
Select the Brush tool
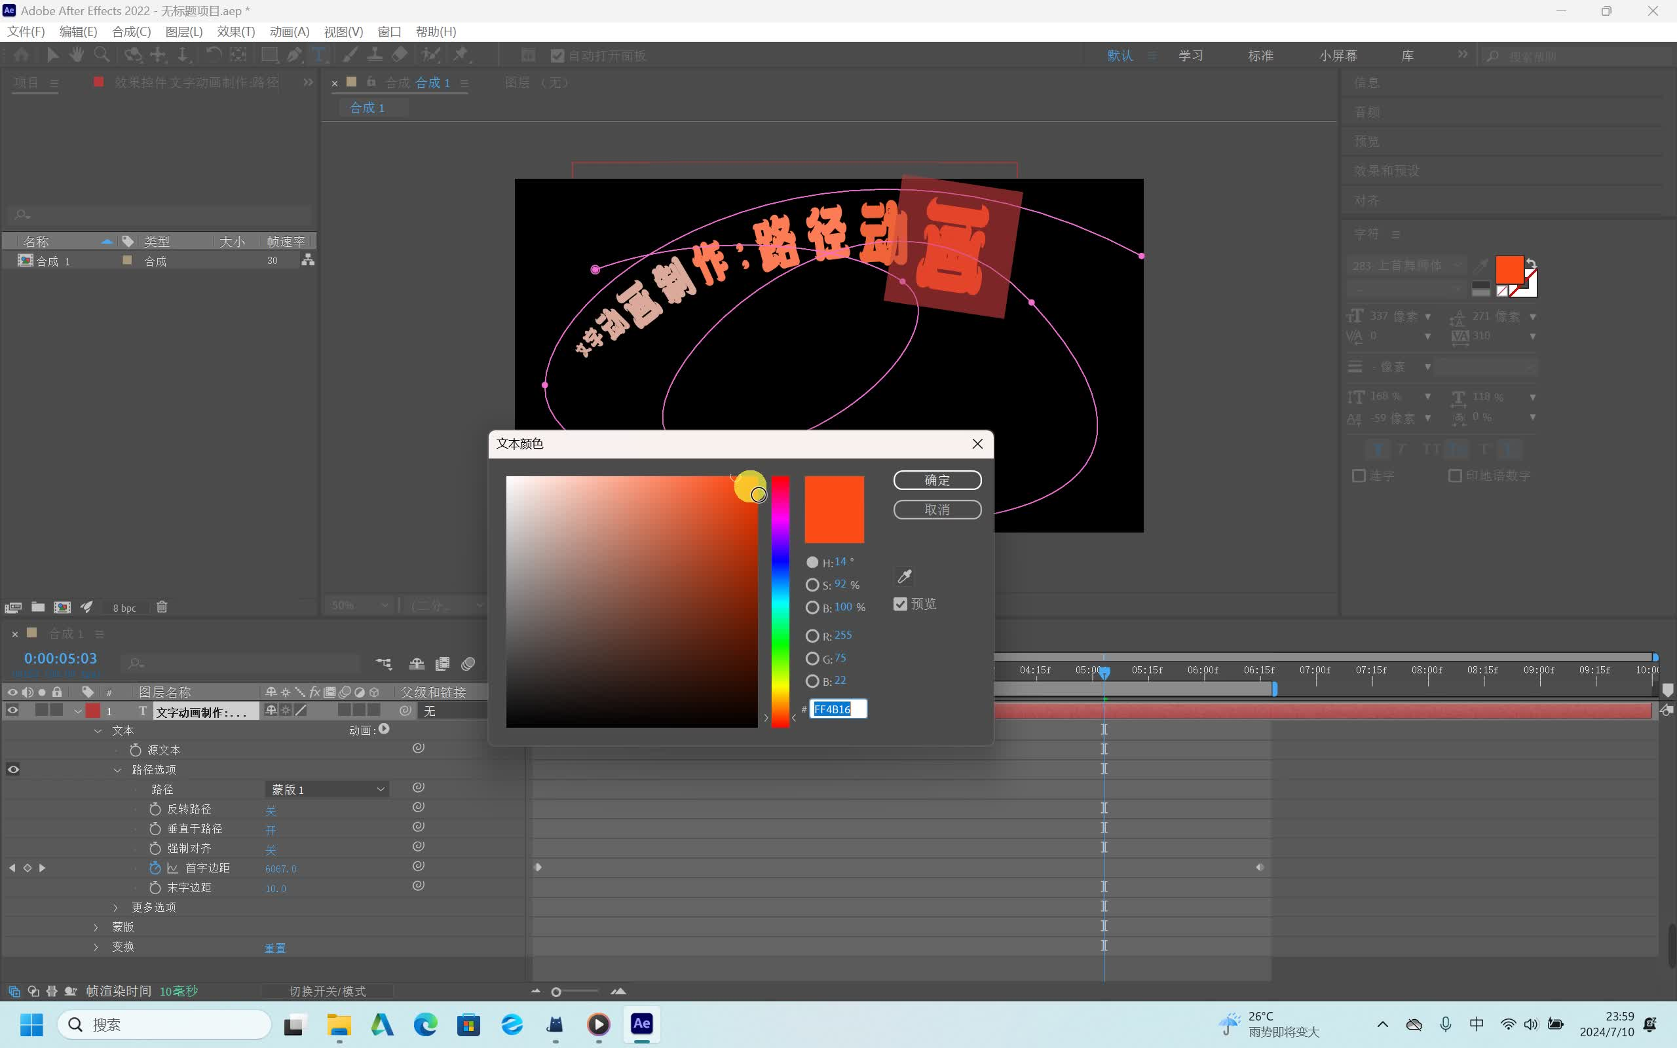[x=350, y=55]
